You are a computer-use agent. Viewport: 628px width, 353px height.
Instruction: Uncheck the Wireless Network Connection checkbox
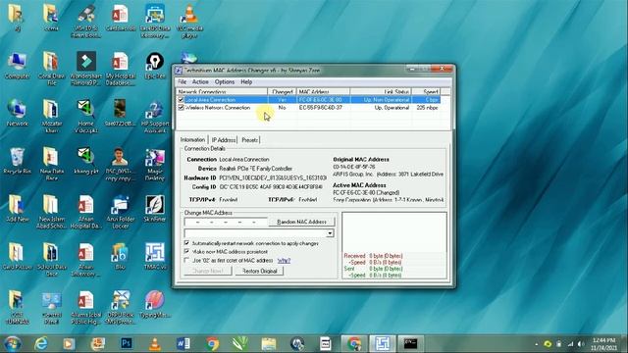(x=181, y=108)
